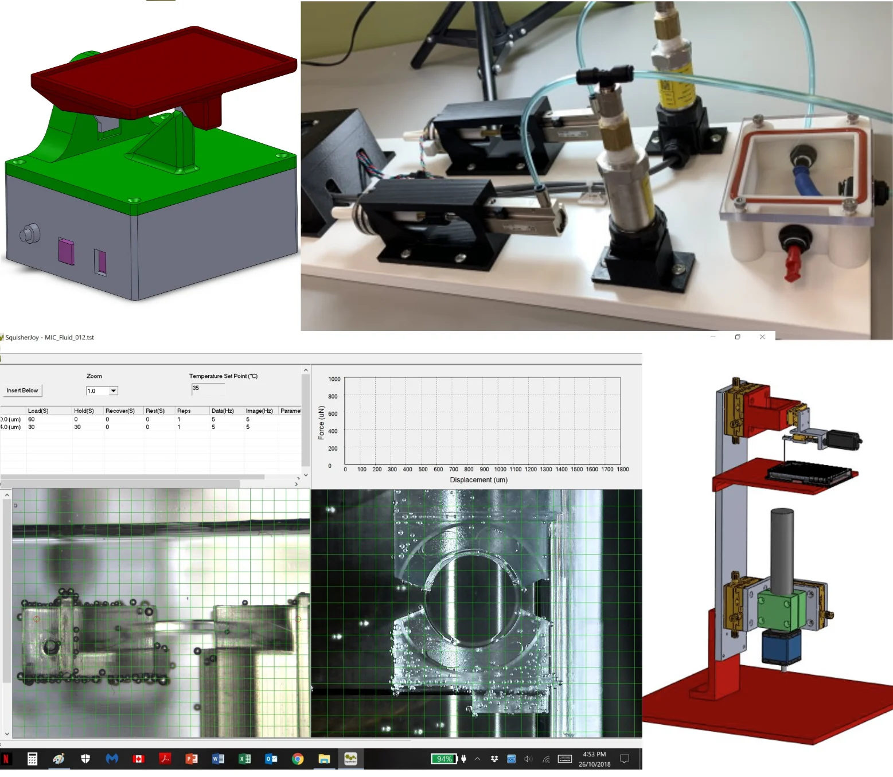Click the left side-view camera image

pos(161,613)
